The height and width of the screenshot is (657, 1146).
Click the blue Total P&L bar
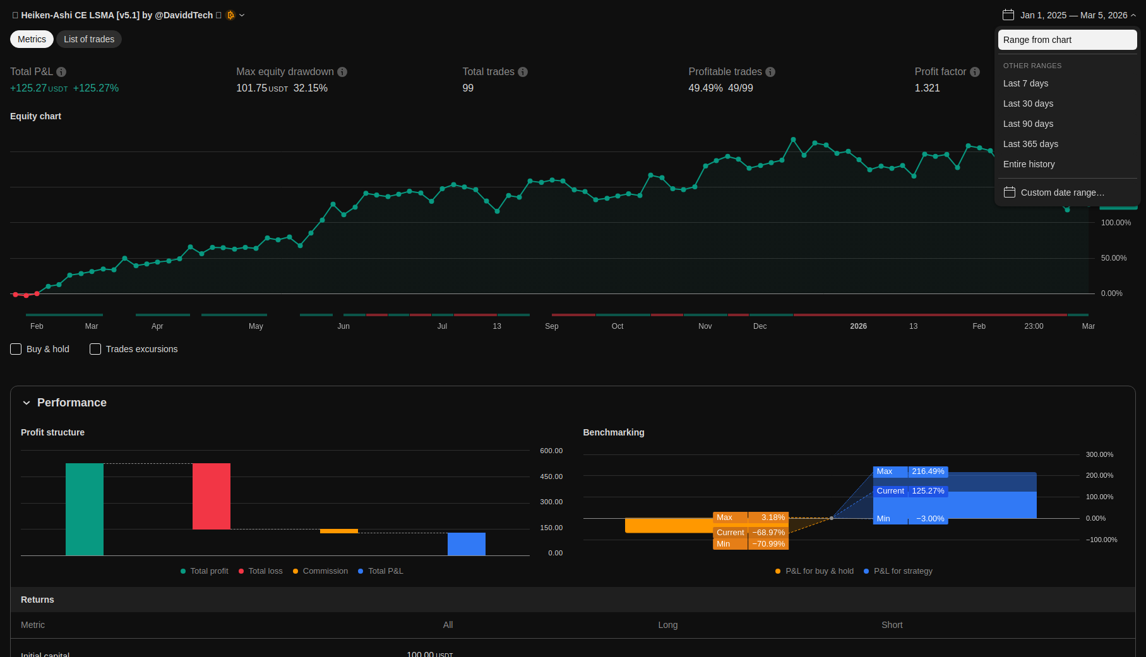coord(466,544)
